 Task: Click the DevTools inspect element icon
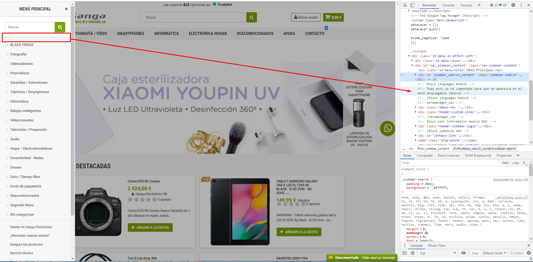point(405,5)
